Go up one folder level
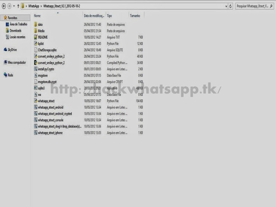Image resolution: width=276 pixels, height=207 pixels. [18, 6]
